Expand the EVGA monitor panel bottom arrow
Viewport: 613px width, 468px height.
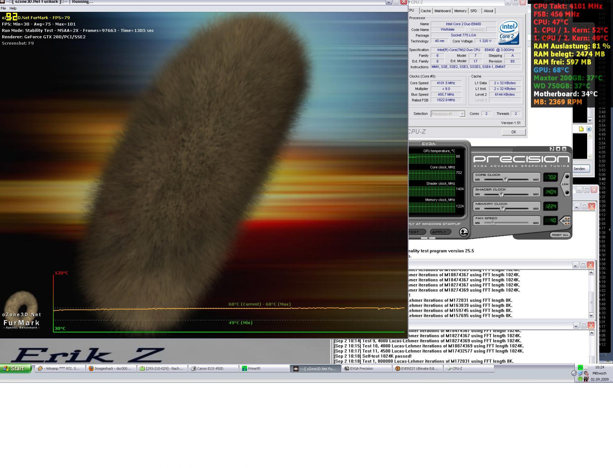pos(428,238)
